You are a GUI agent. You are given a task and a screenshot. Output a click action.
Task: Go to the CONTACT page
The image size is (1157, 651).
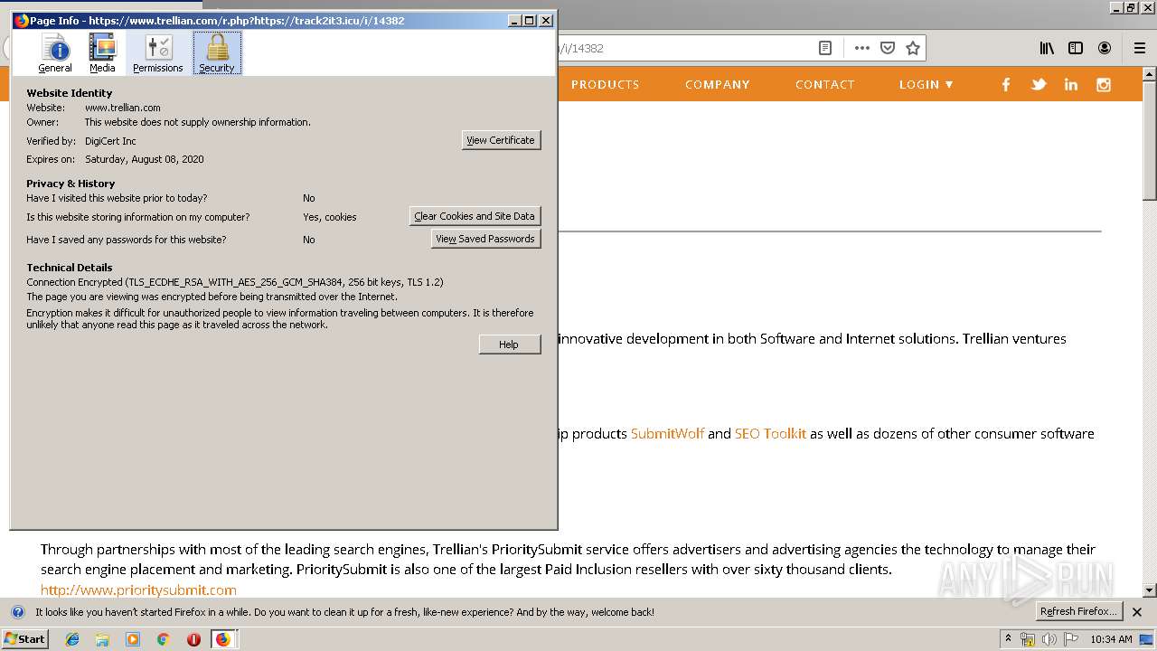point(825,84)
